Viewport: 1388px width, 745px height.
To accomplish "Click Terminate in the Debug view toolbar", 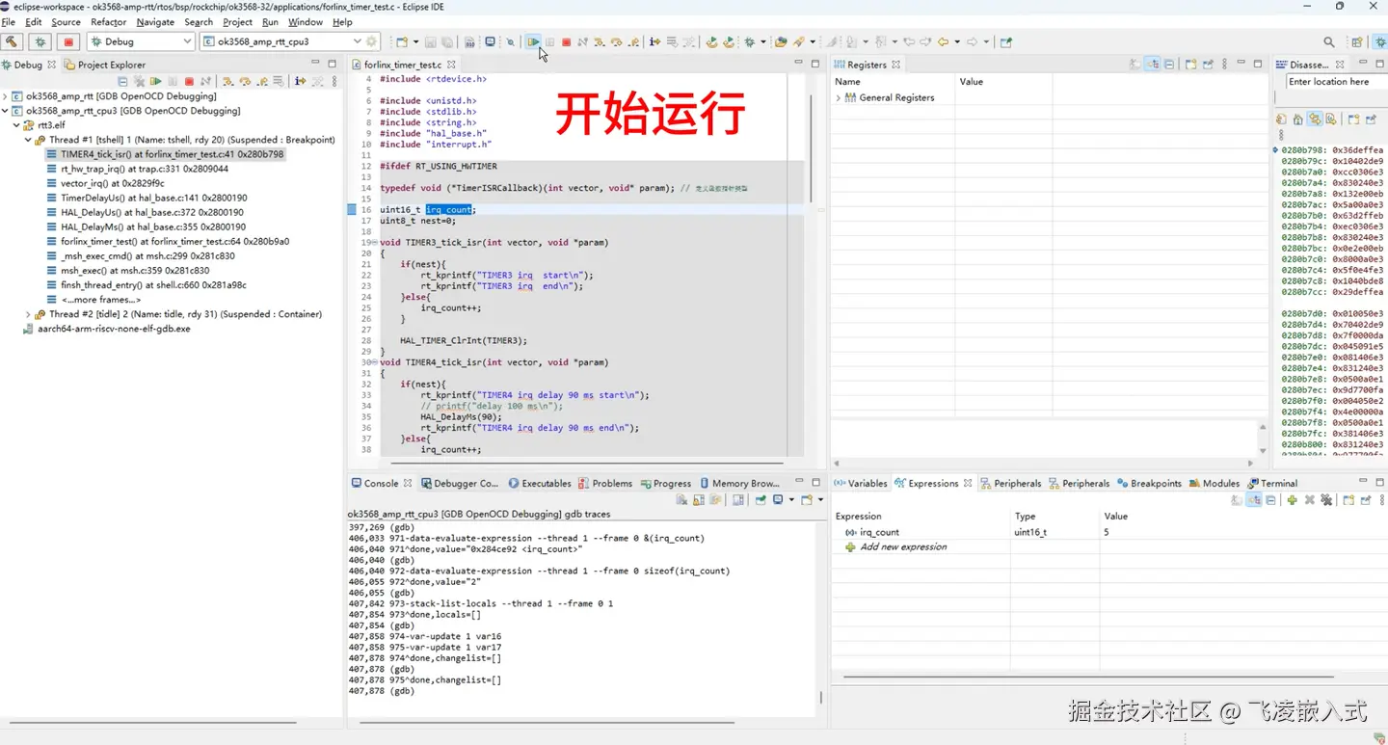I will point(189,81).
